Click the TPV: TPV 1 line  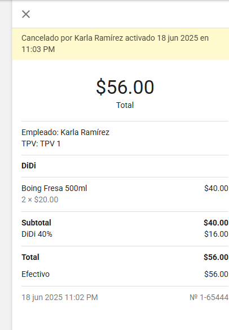coord(41,144)
